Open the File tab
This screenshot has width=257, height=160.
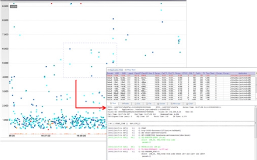[x=149, y=104]
